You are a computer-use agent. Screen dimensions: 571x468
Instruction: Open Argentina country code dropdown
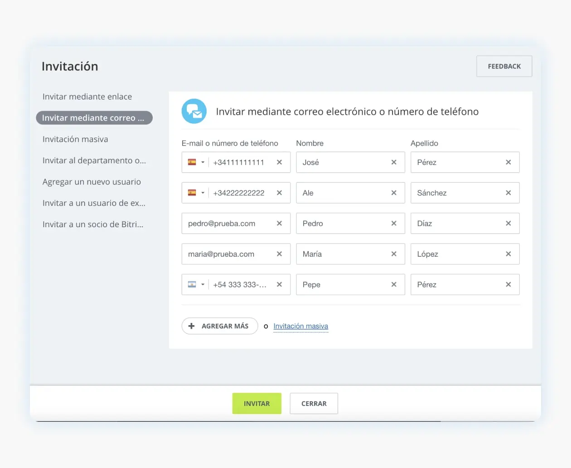(196, 285)
